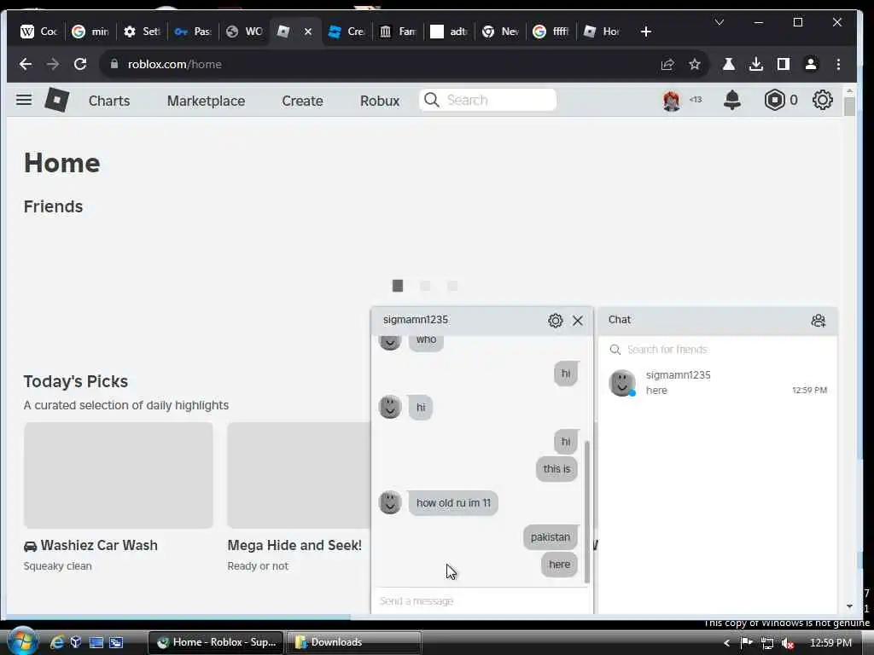Close the active Roblox tab

[307, 32]
